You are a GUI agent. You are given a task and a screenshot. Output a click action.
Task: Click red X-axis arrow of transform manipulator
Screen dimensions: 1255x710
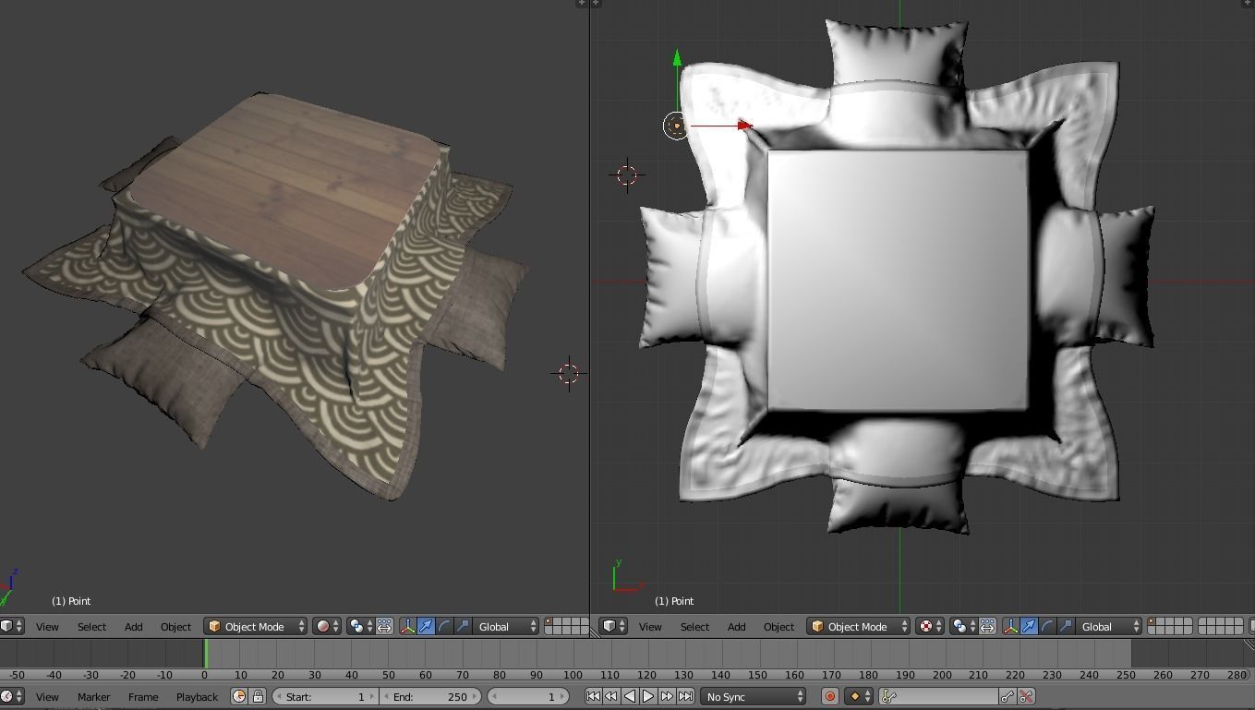(x=745, y=125)
